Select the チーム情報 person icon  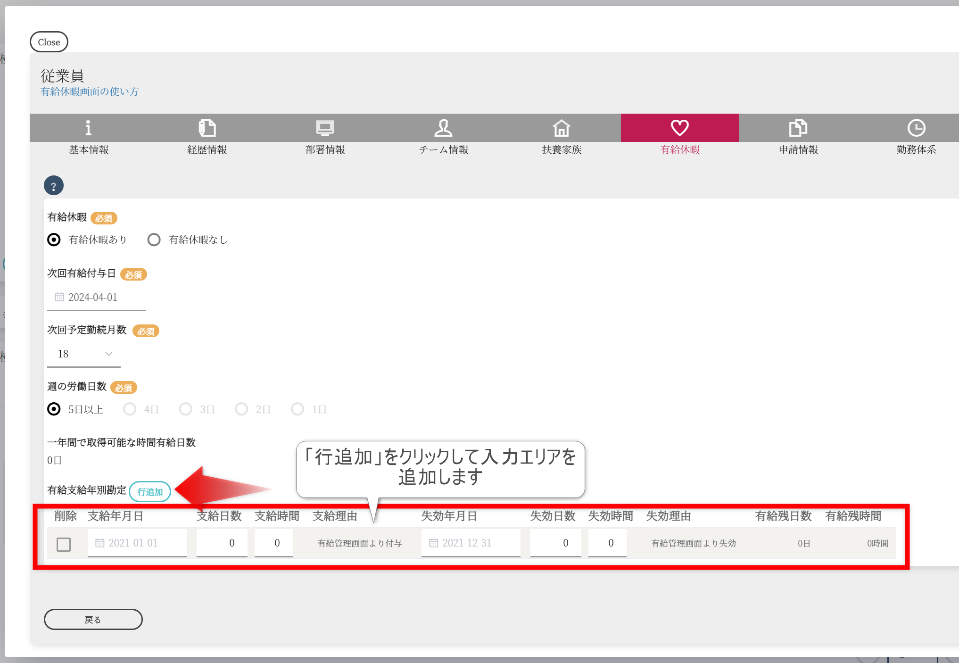coord(443,128)
